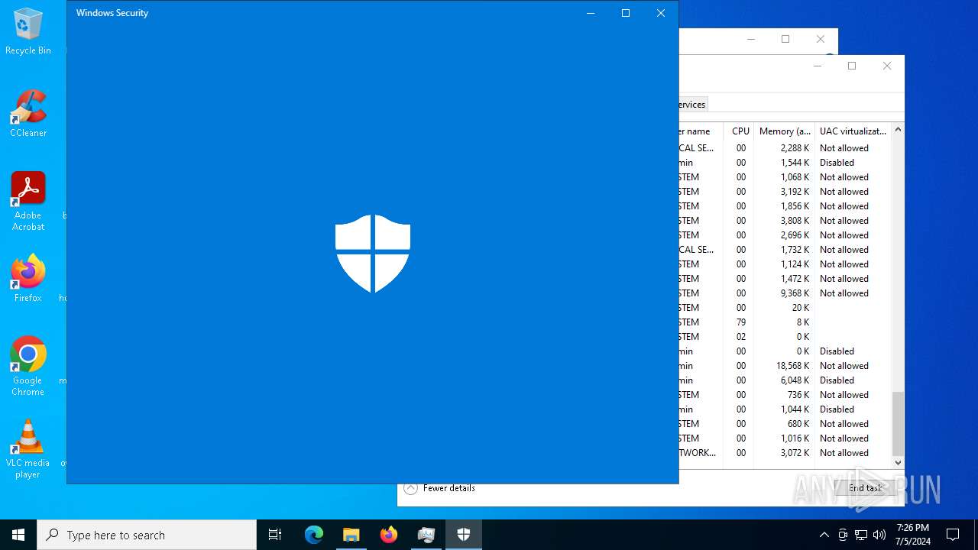This screenshot has height=550, width=978.
Task: Select the row with 1,016 K memory
Action: coord(785,438)
